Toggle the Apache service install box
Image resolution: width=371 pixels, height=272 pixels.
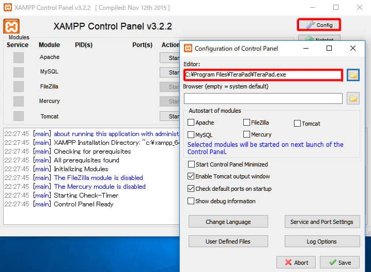coord(19,57)
